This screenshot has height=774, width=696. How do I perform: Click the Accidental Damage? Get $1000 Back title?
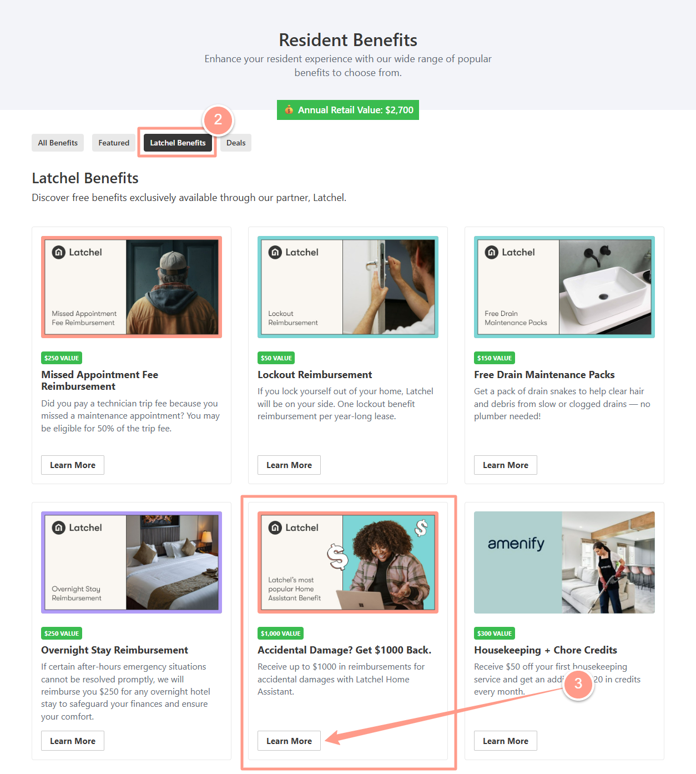pos(344,650)
